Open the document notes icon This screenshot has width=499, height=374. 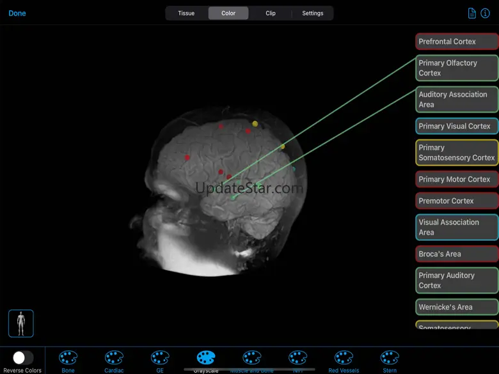[472, 13]
